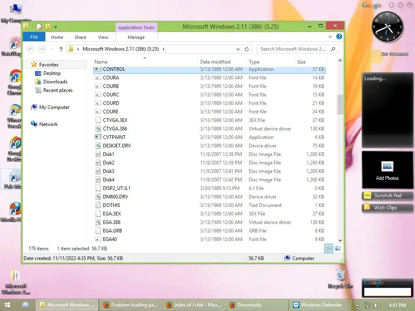This screenshot has width=415, height=311.
Task: Click the Google sidebar search field
Action: (x=387, y=292)
